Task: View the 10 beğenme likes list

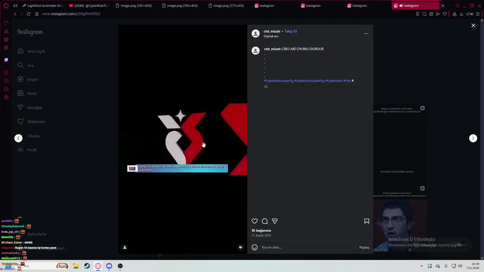Action: [261, 230]
